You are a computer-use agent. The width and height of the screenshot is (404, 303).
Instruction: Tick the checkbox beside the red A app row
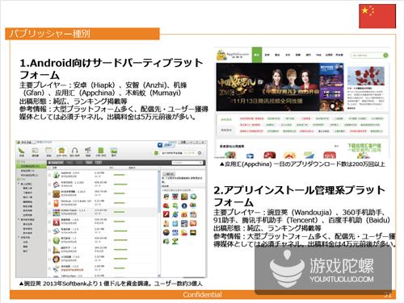[49, 222]
